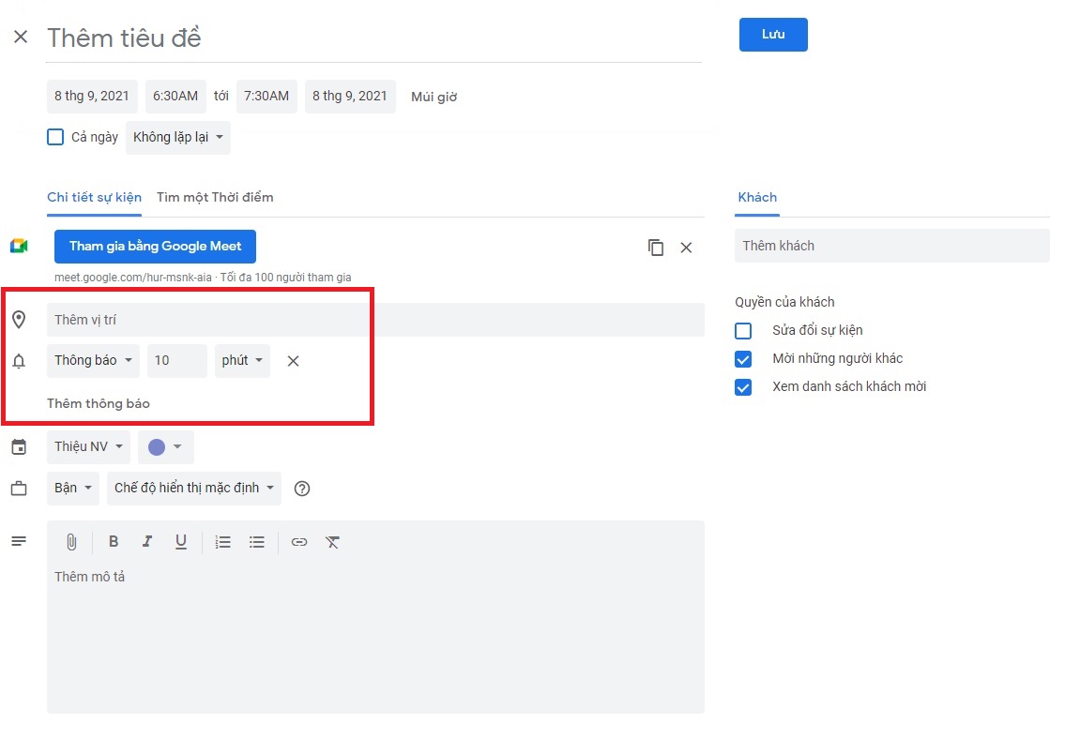
Task: Toggle underline formatting in description
Action: [181, 541]
